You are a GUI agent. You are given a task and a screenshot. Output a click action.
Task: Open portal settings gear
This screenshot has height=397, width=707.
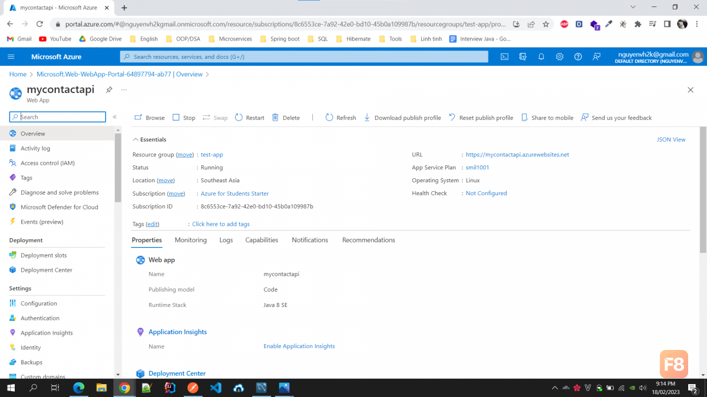click(560, 56)
